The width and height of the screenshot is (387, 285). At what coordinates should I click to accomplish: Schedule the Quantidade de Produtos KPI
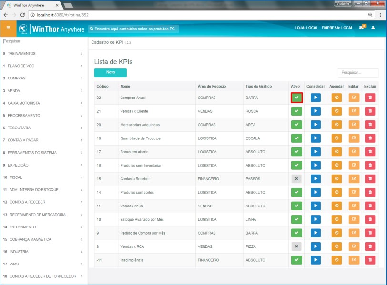point(336,138)
